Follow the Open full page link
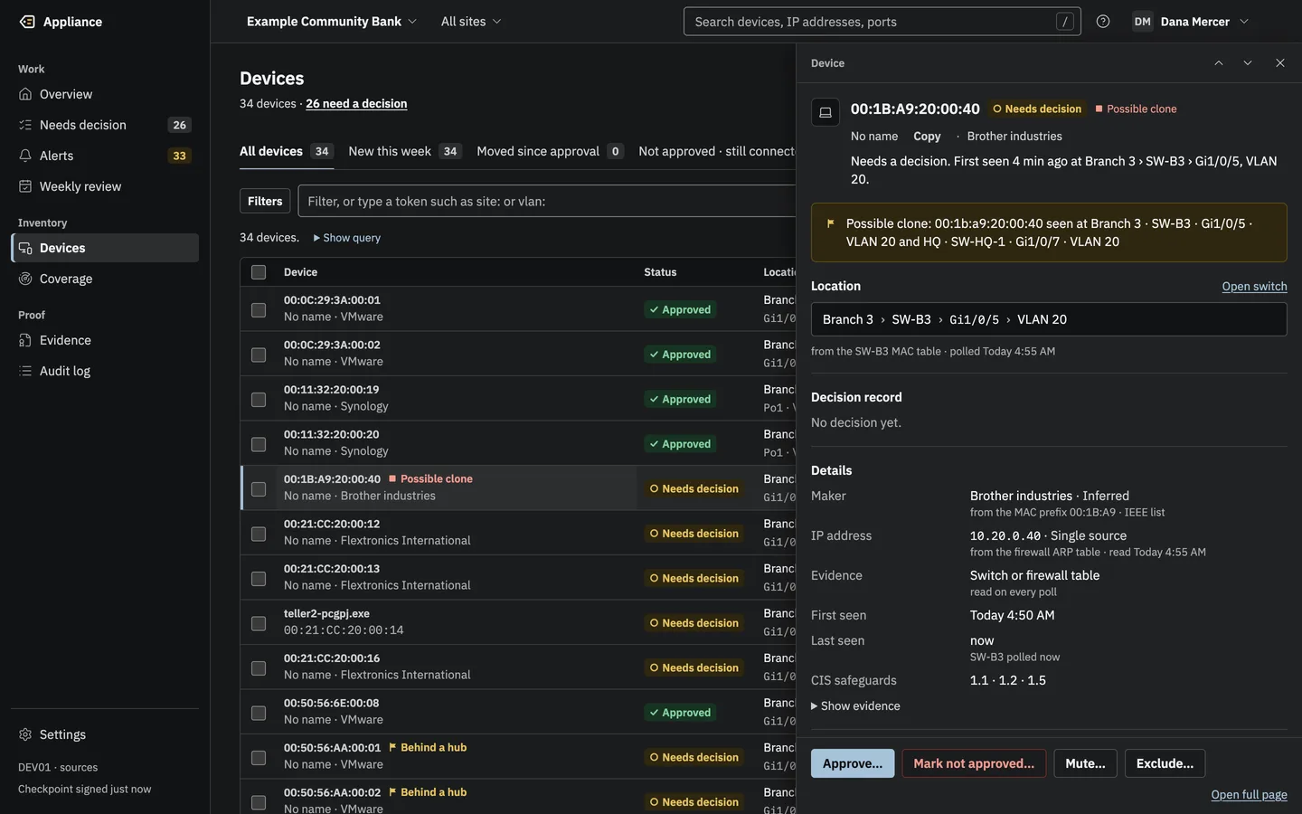1302x814 pixels. (x=1249, y=795)
